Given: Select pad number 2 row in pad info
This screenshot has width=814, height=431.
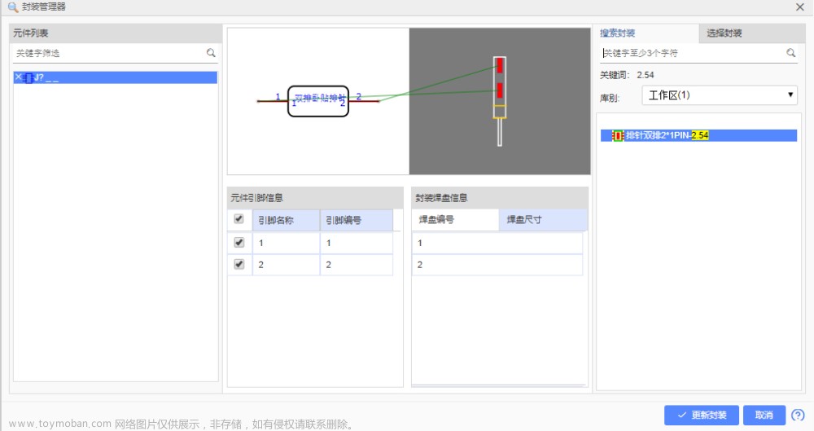Looking at the screenshot, I should click(497, 265).
